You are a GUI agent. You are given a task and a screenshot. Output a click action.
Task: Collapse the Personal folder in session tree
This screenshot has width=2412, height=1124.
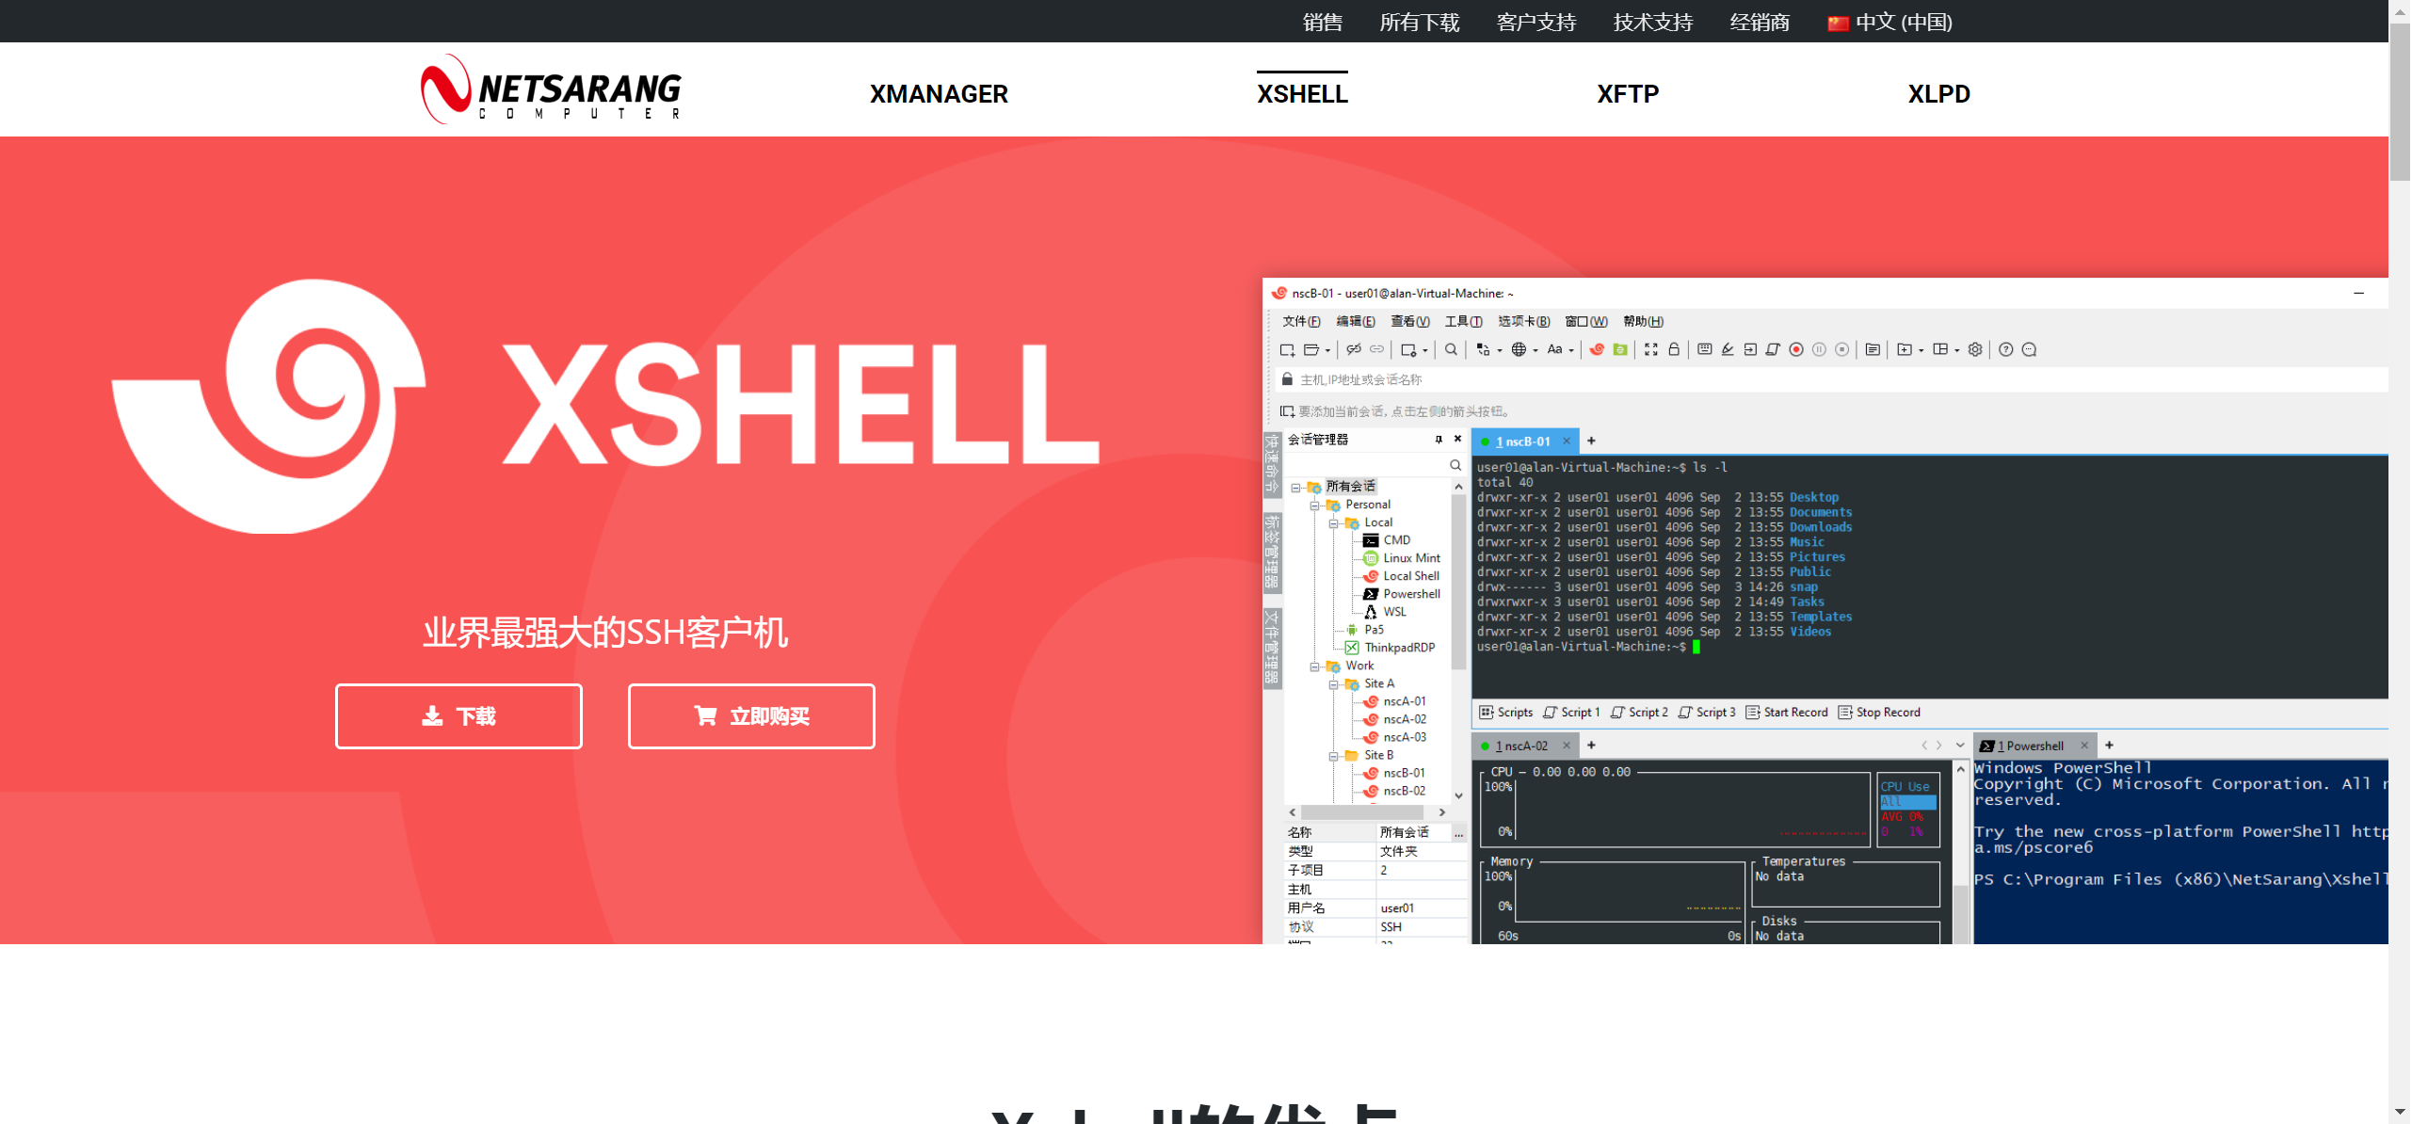pos(1315,505)
